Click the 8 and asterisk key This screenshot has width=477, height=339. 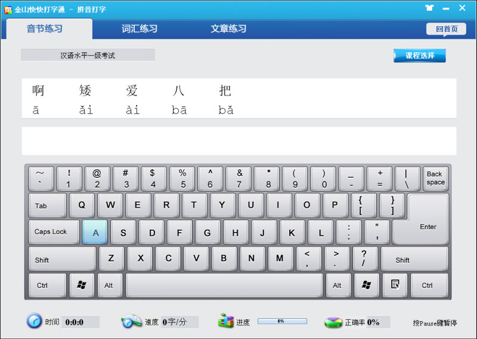[266, 178]
